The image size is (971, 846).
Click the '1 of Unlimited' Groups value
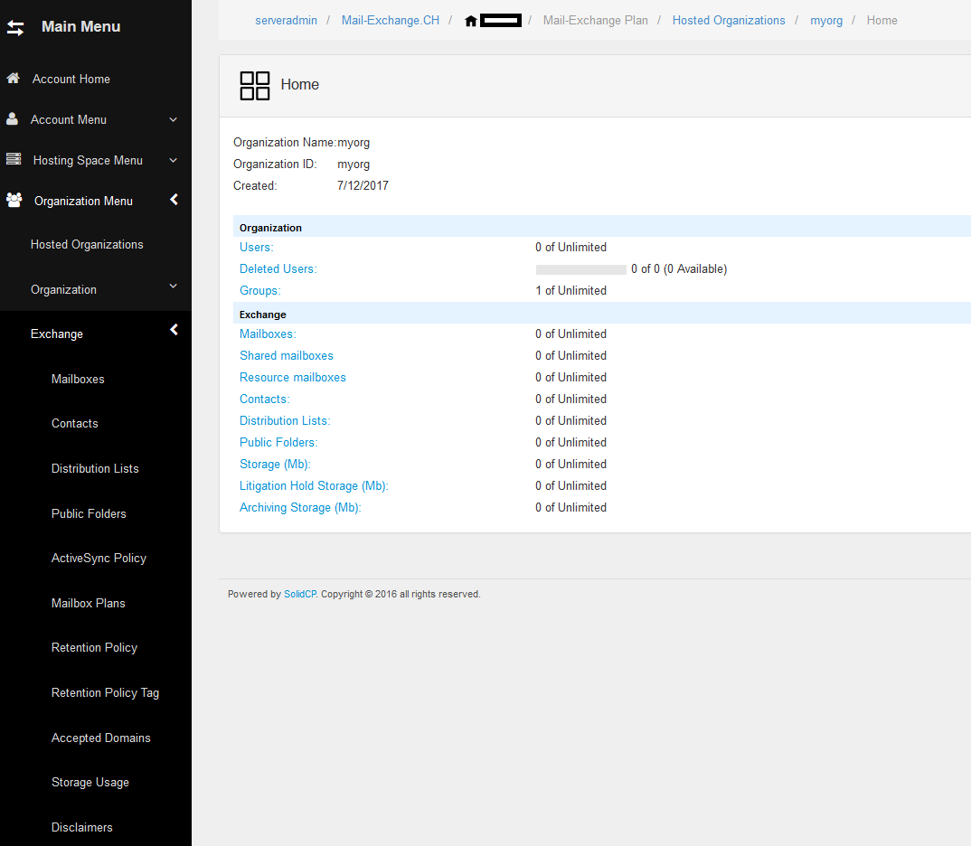coord(571,290)
